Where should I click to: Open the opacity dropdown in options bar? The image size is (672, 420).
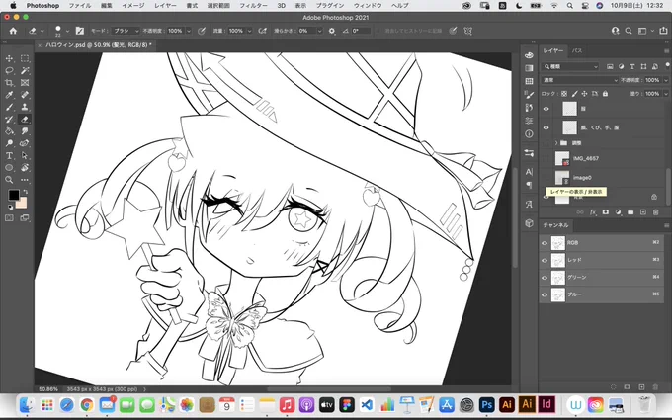click(189, 31)
